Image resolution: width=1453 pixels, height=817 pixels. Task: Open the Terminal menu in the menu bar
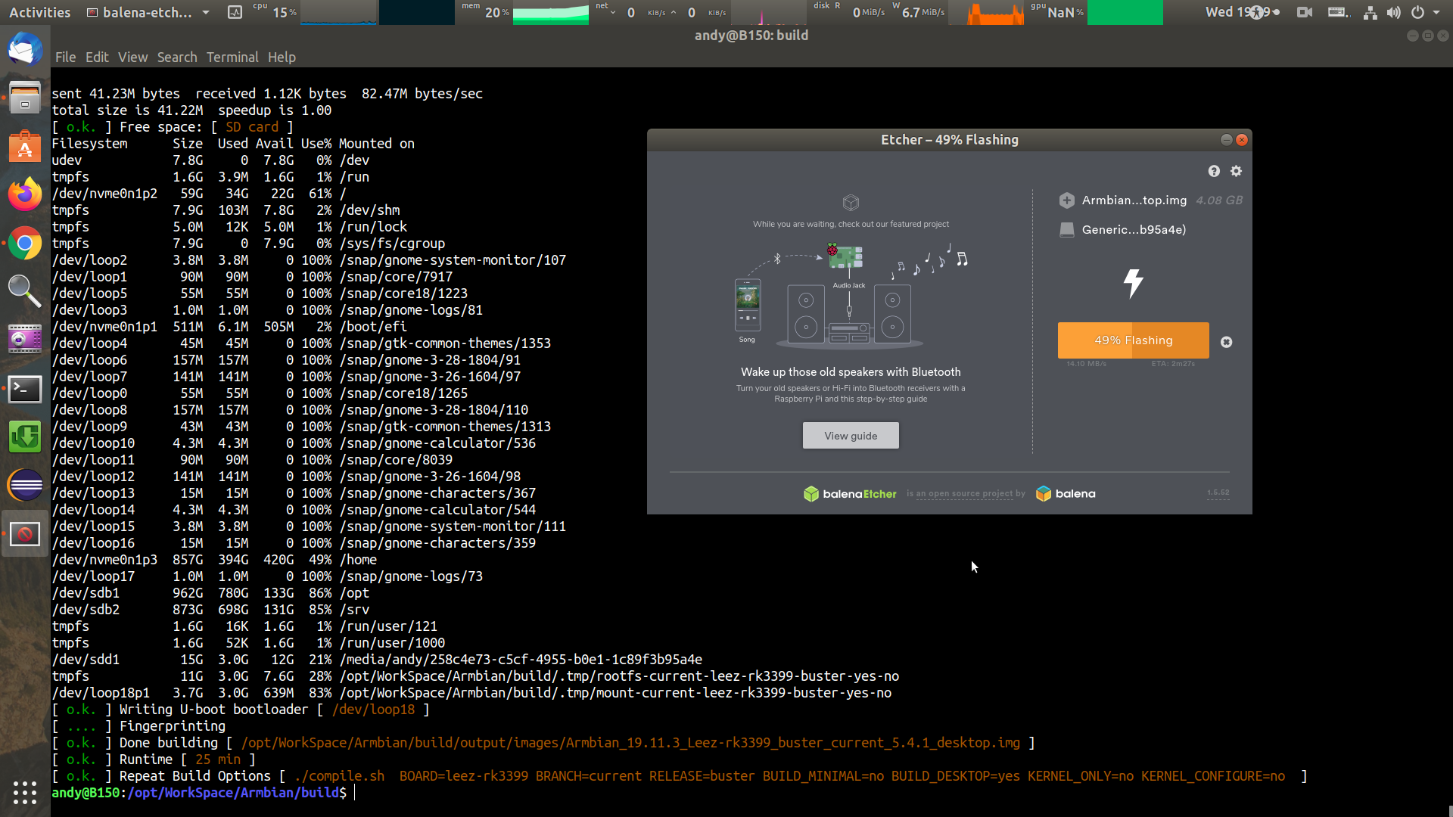pos(232,57)
